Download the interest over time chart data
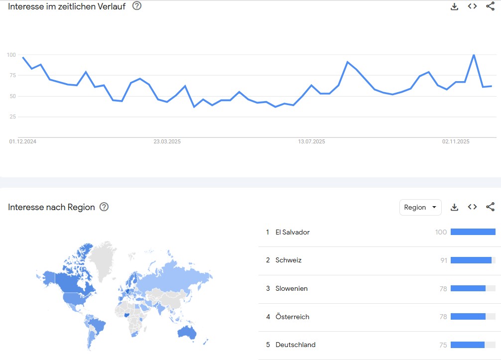The height and width of the screenshot is (360, 501). coord(454,6)
